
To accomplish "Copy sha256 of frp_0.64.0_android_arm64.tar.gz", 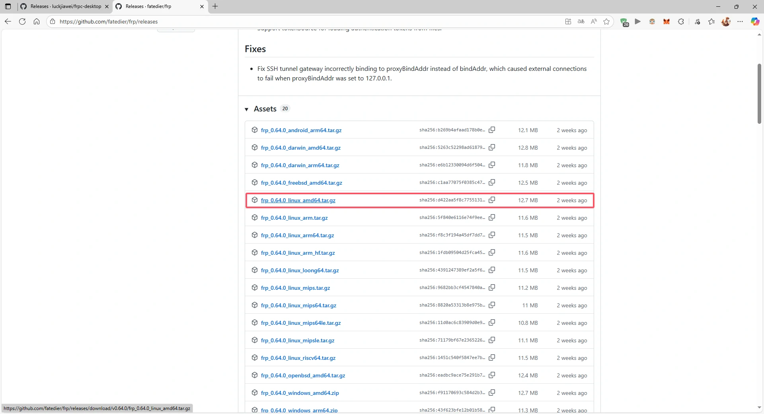I will click(492, 130).
